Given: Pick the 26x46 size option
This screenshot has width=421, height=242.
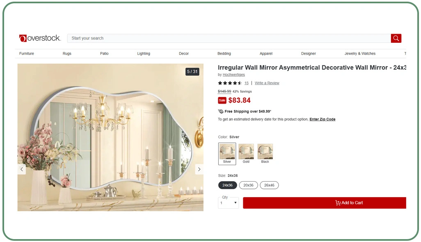Looking at the screenshot, I should (x=269, y=185).
